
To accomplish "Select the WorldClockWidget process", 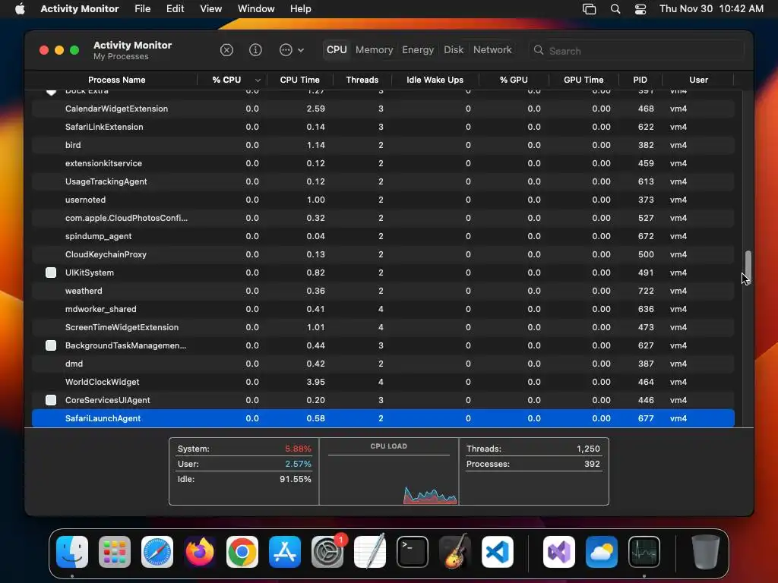I will point(383,383).
